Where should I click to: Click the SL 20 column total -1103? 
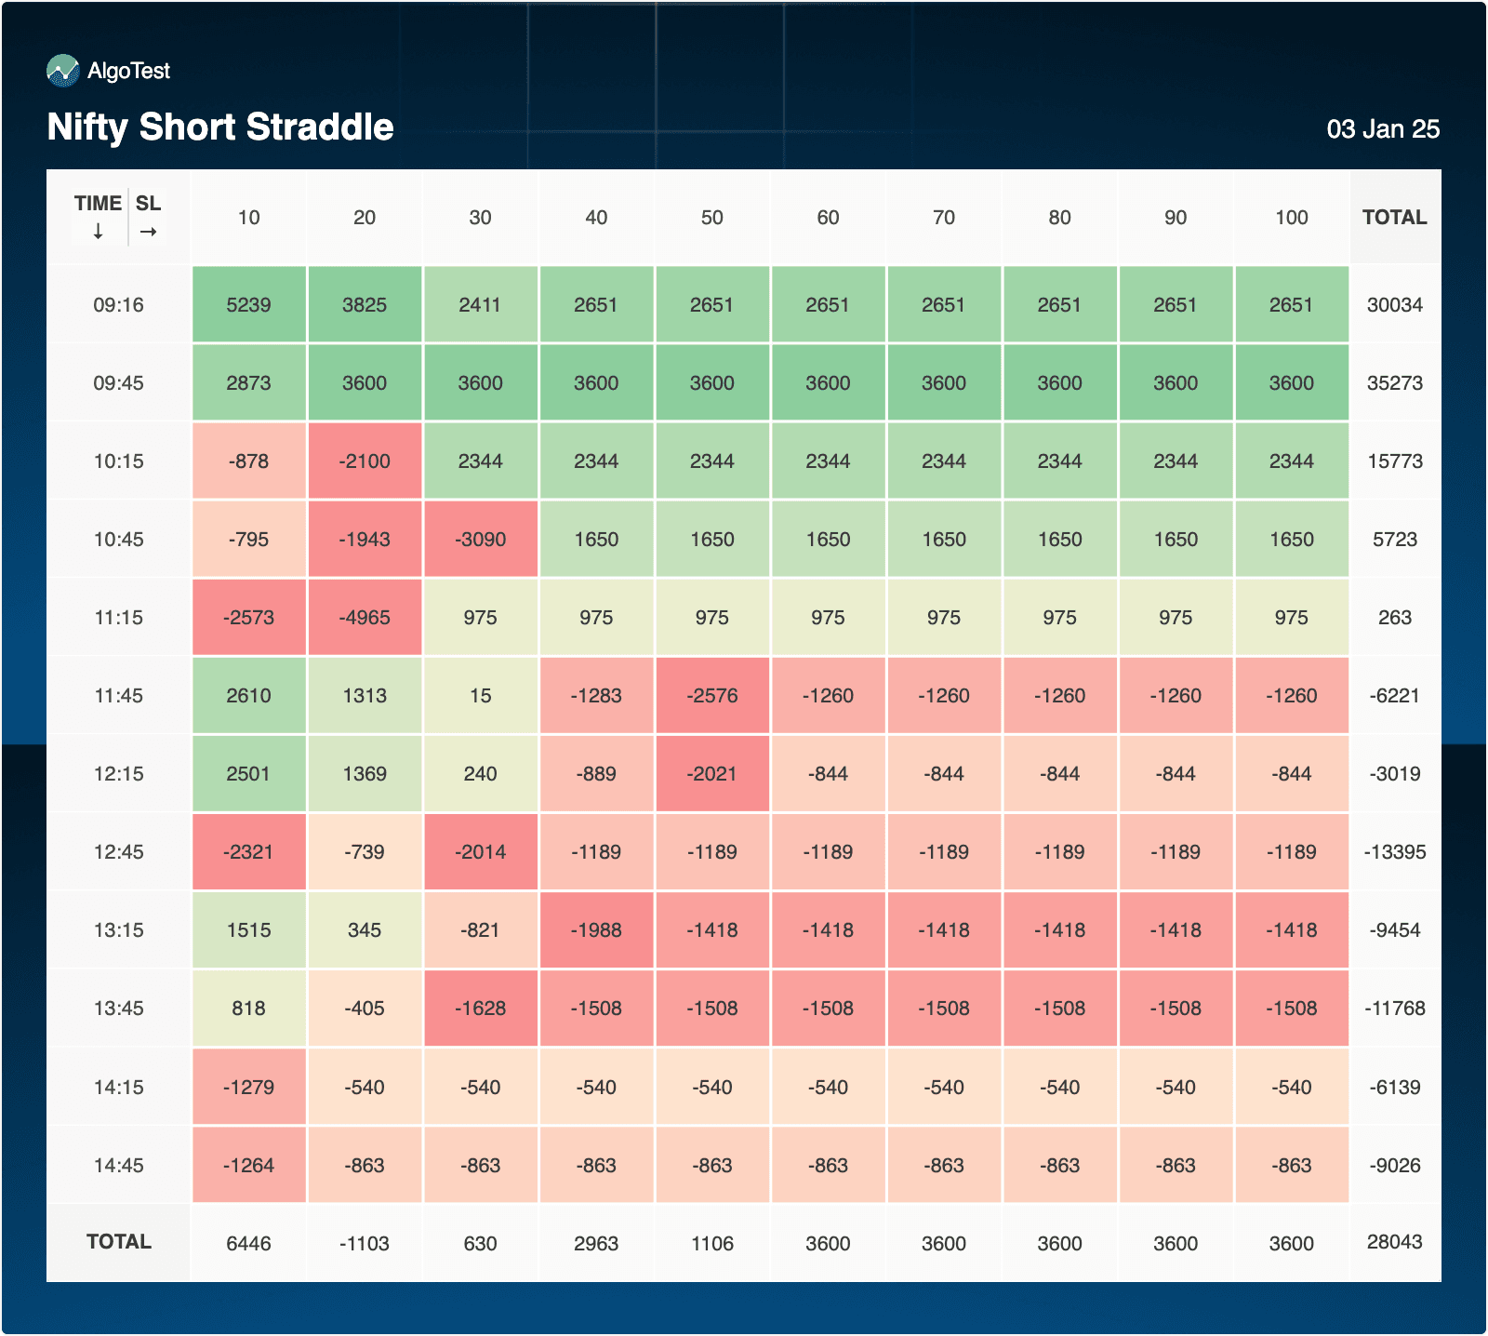tap(365, 1244)
